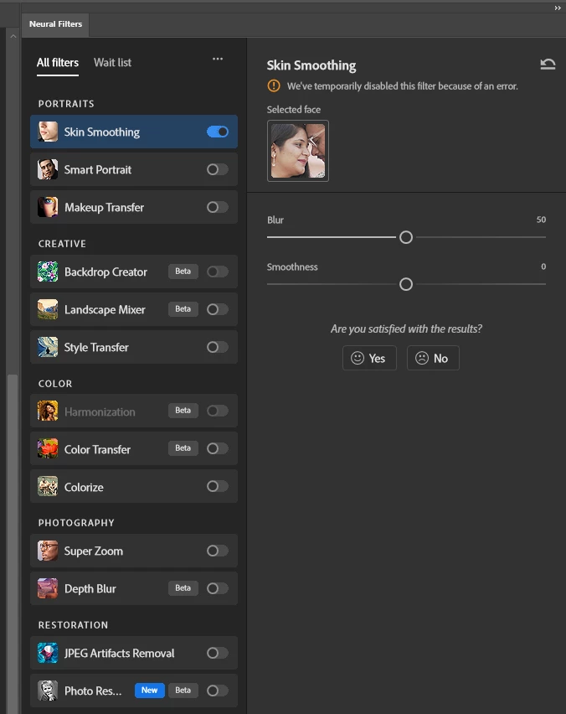Click the Blur value 50
Image resolution: width=566 pixels, height=714 pixels.
pos(541,220)
